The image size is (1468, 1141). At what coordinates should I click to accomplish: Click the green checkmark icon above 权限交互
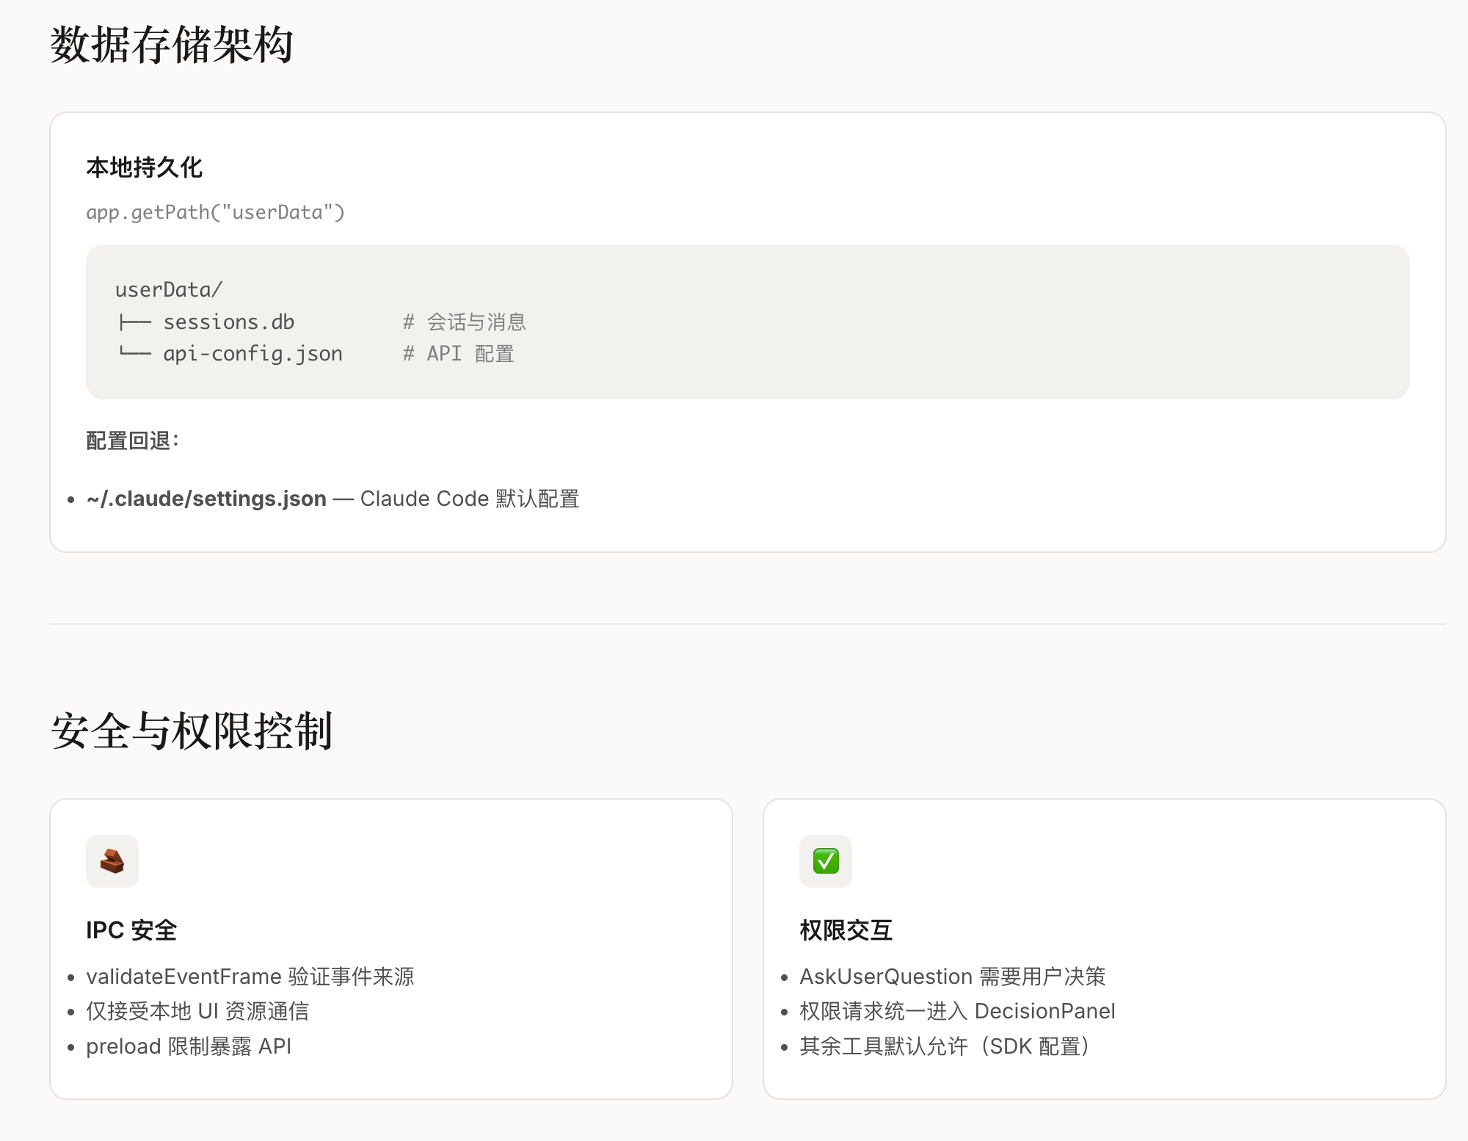coord(825,861)
